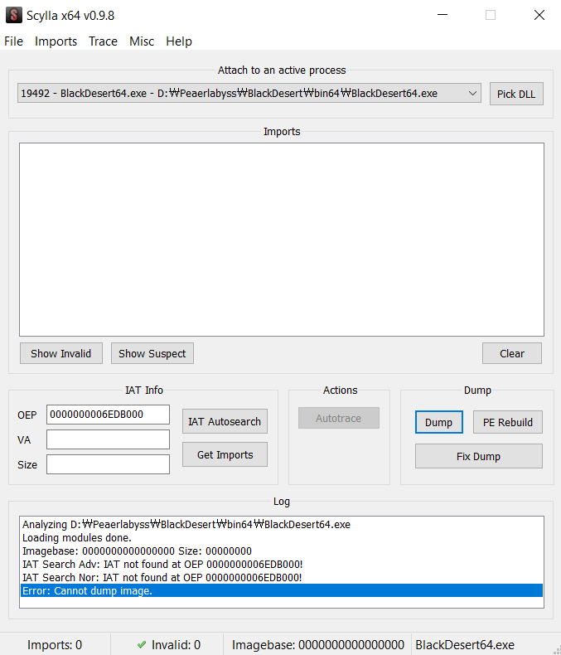561x655 pixels.
Task: Close the Scylla window
Action: [x=539, y=15]
